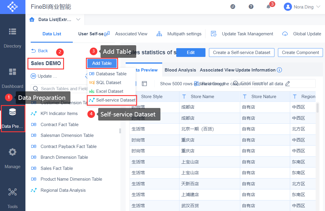Viewport: 325px width, 211px height.
Task: Open Associated View Update Information tab
Action: (238, 70)
